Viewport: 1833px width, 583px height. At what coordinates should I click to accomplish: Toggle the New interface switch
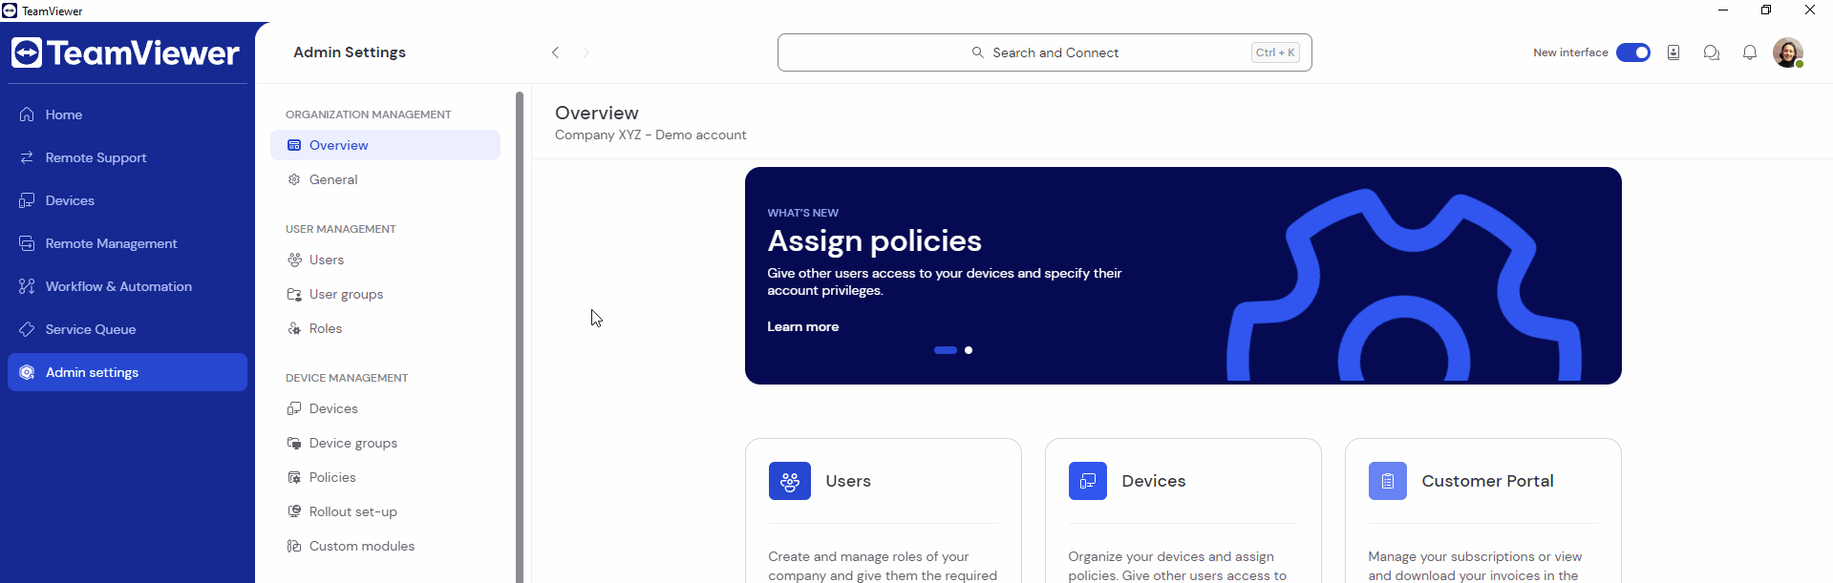[1633, 52]
